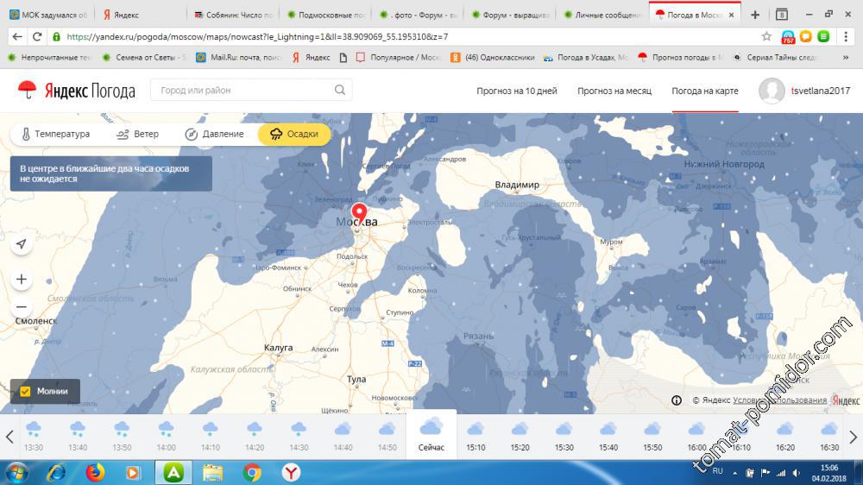The width and height of the screenshot is (863, 485).
Task: Click the taskbar clock 15:06
Action: (x=829, y=468)
